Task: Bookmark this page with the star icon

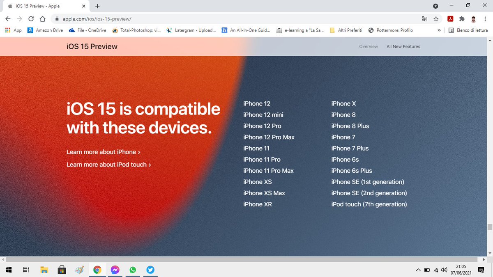Action: click(435, 19)
